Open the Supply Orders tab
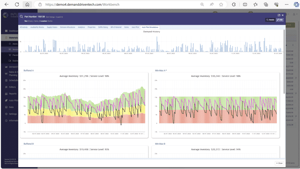This screenshot has height=169, width=300. click(52, 27)
